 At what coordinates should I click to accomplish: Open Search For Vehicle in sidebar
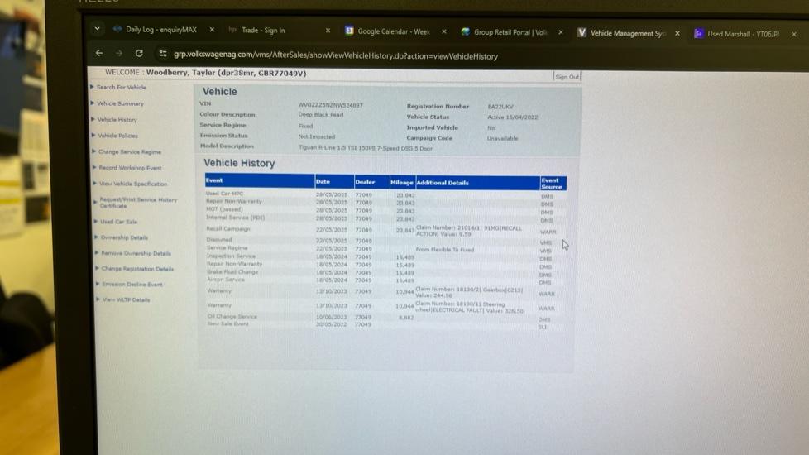(x=122, y=87)
